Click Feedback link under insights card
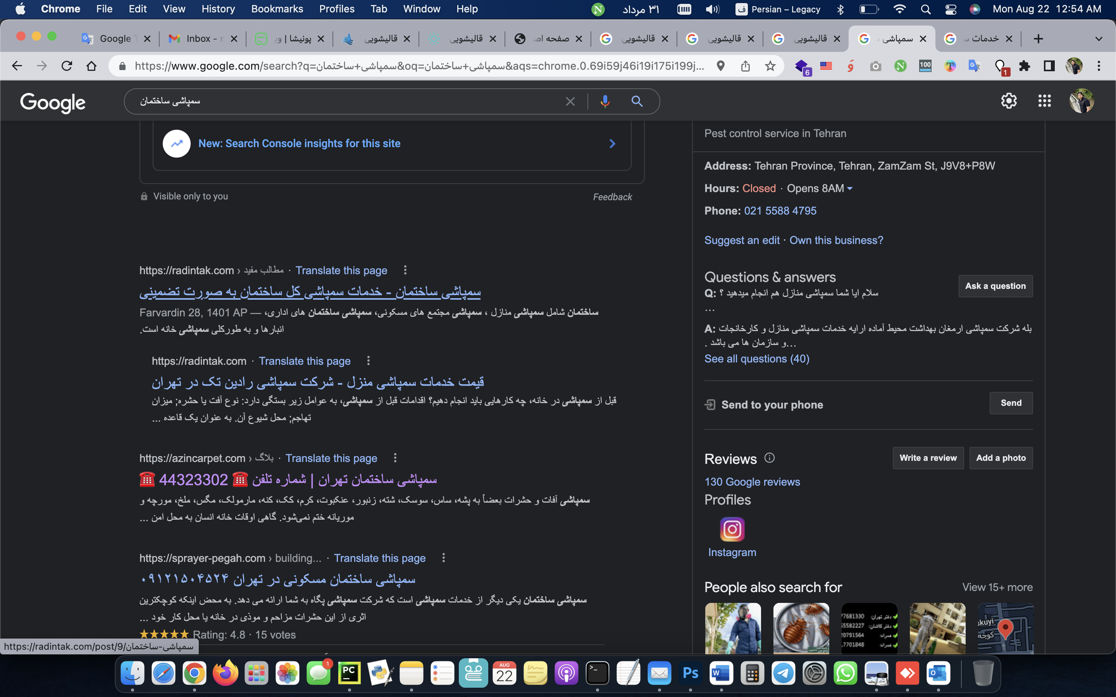Viewport: 1116px width, 697px height. point(612,197)
